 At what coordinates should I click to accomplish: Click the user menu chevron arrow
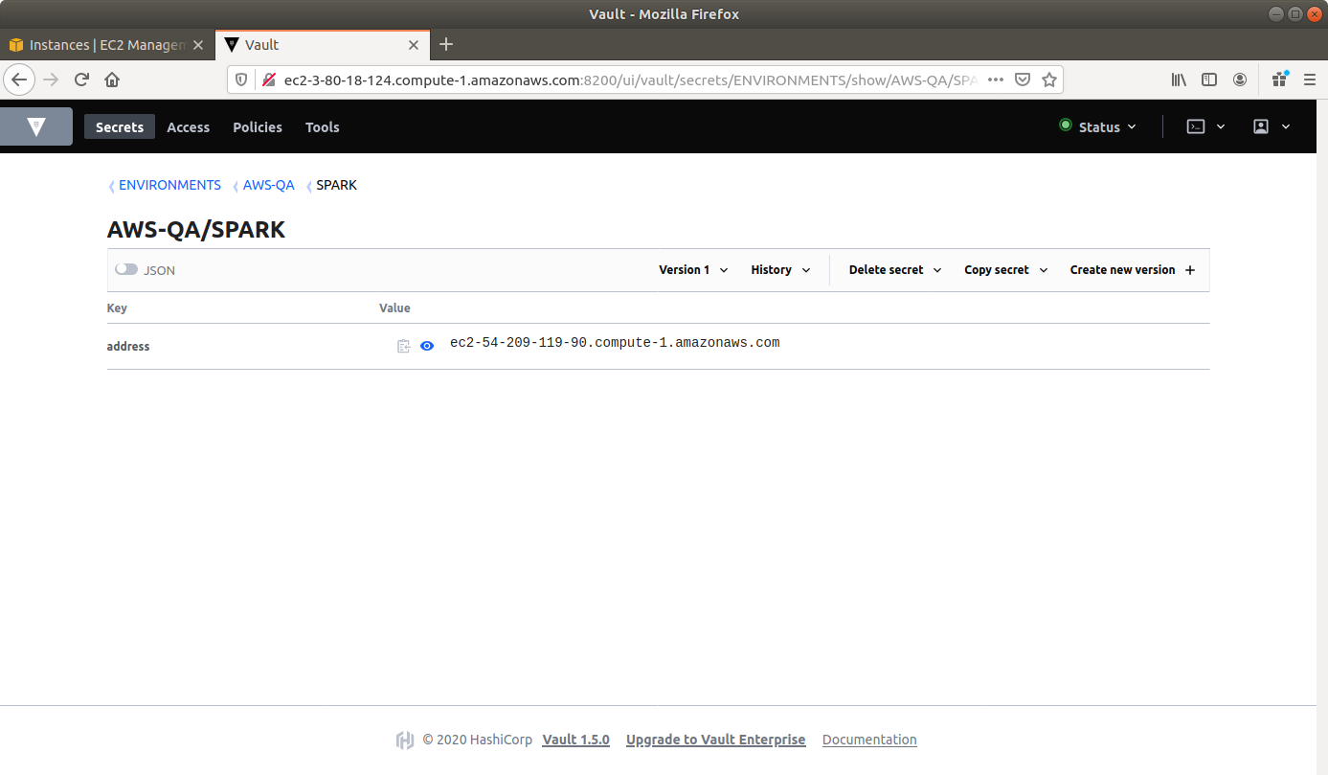tap(1286, 126)
